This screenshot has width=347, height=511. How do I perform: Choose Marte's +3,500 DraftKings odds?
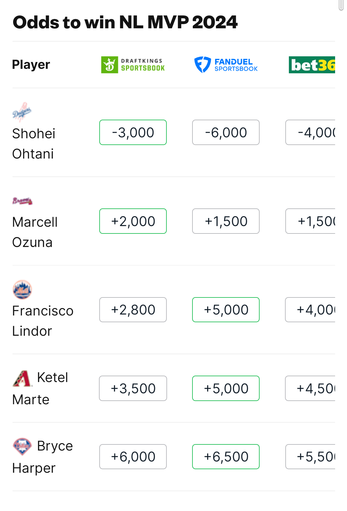pyautogui.click(x=133, y=388)
